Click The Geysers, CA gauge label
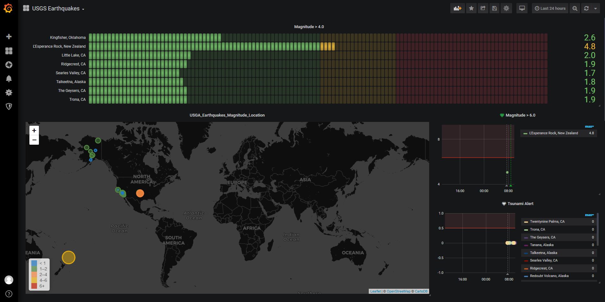The width and height of the screenshot is (605, 302). click(x=72, y=91)
